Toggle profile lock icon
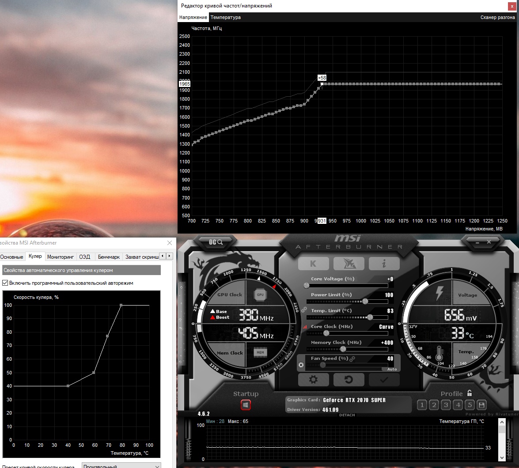 470,393
